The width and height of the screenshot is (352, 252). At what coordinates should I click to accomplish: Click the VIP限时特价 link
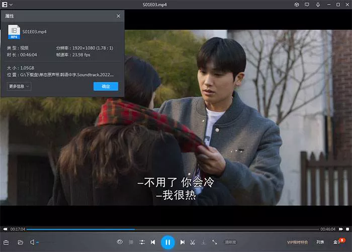298,242
